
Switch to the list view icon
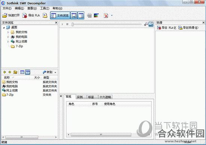[22, 72]
